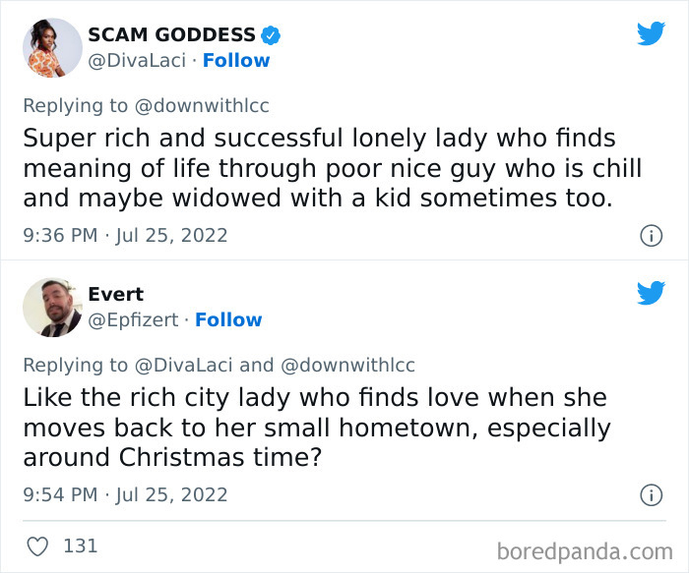Viewport: 689px width, 573px height.
Task: Click the @DivaLaci handle
Action: pos(137,61)
